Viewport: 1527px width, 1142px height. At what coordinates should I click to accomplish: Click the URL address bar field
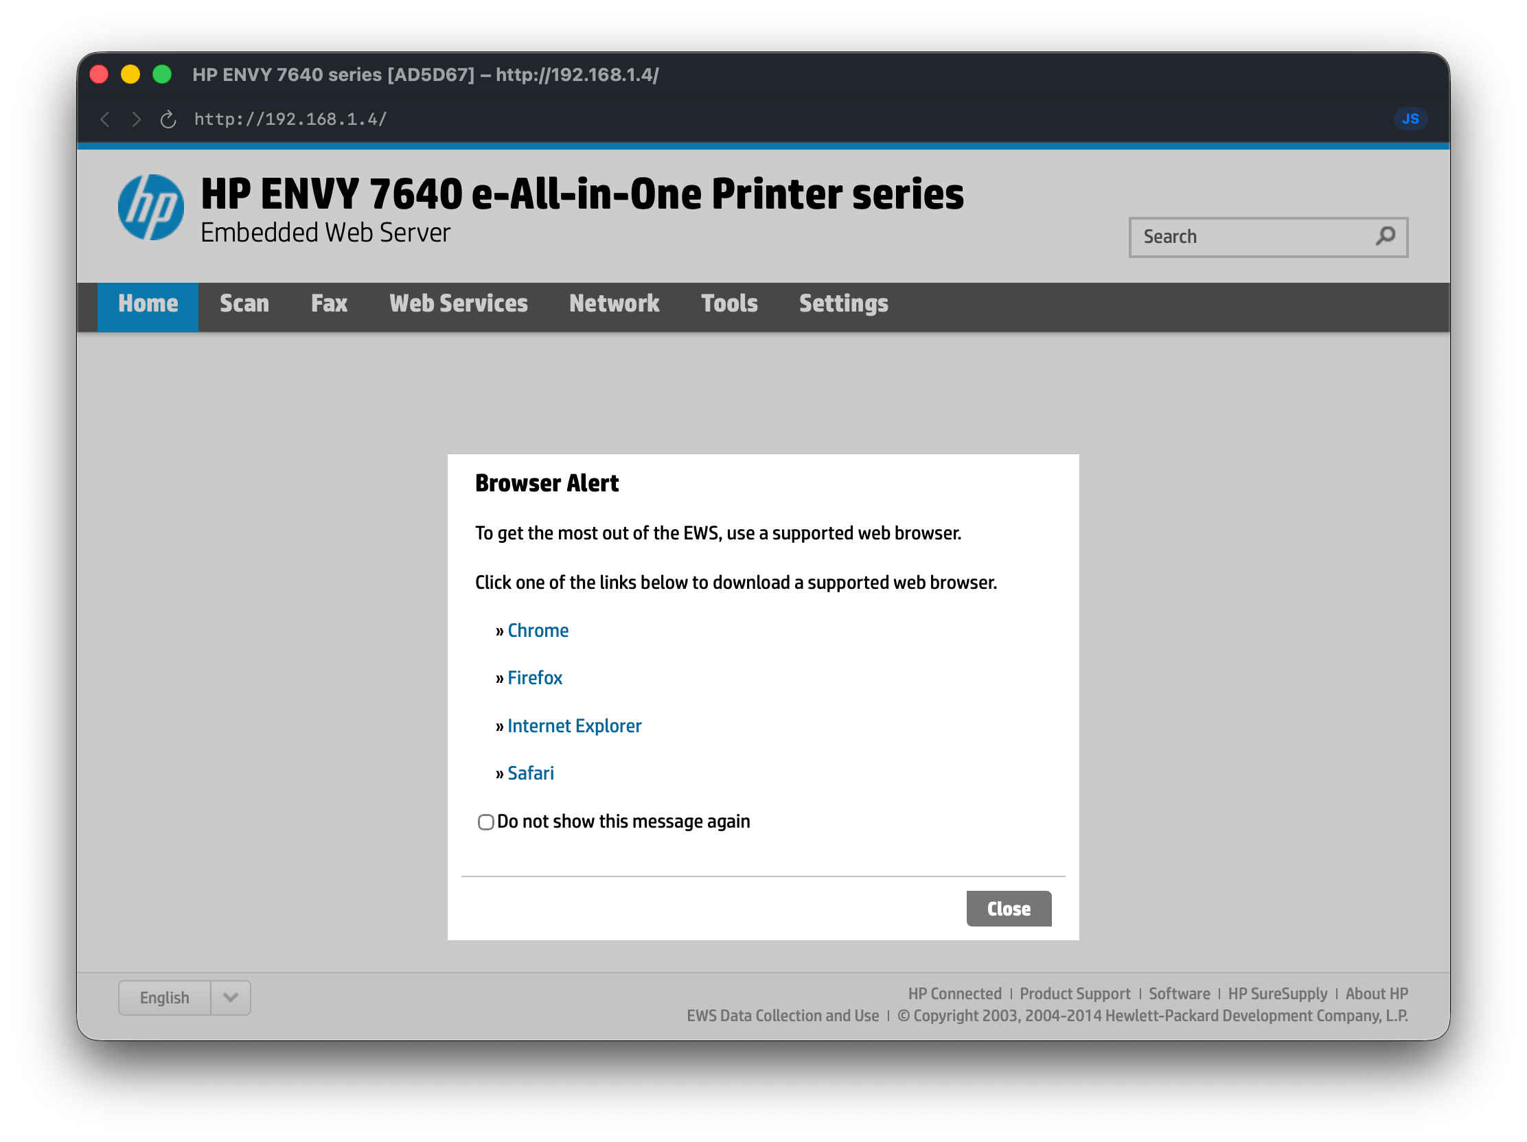290,119
